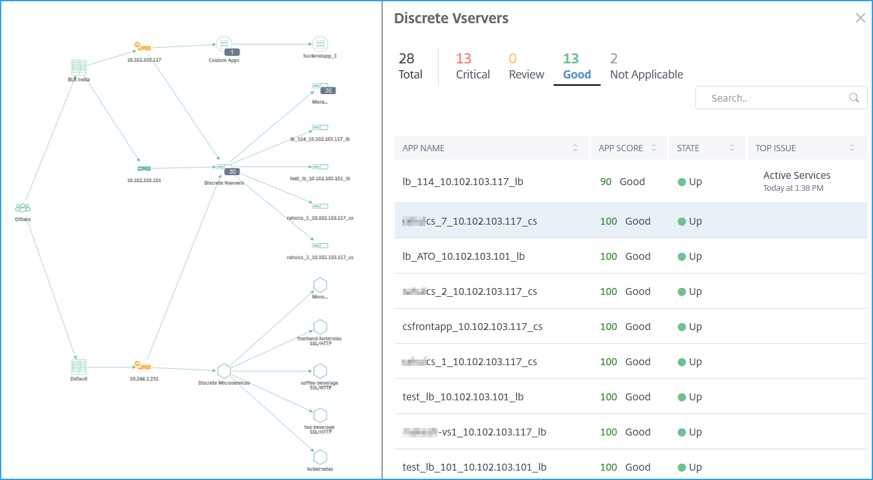Open the More... microservices hexagon node
The height and width of the screenshot is (480, 873).
(320, 284)
